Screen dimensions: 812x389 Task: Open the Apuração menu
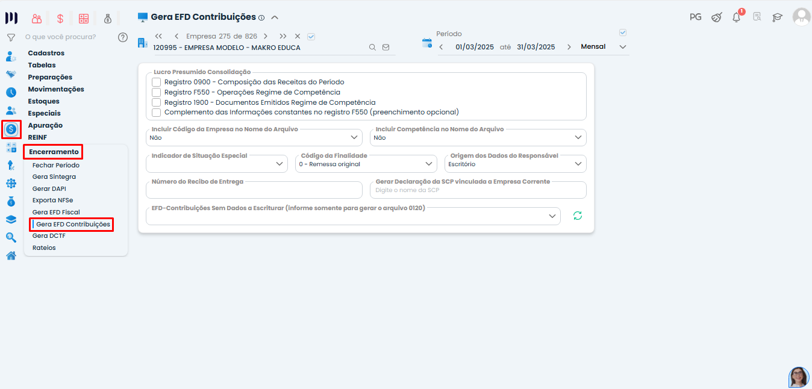tap(45, 125)
